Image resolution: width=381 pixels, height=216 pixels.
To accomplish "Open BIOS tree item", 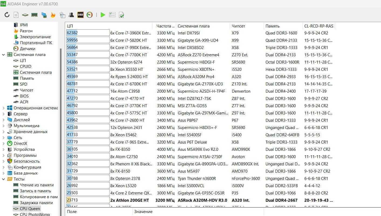I will 24,96.
